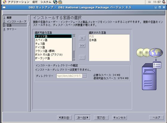Image resolution: width=167 pixels, height=123 pixels.
Task: Select greyed 英語 in selected languages
Action: (109, 36)
